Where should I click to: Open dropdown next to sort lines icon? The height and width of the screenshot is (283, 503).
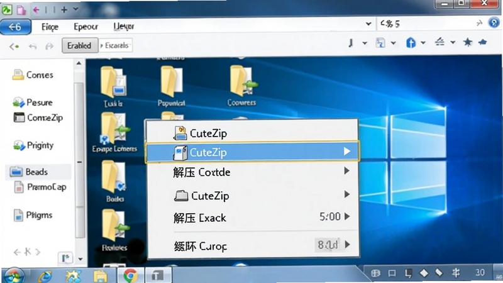click(x=453, y=42)
